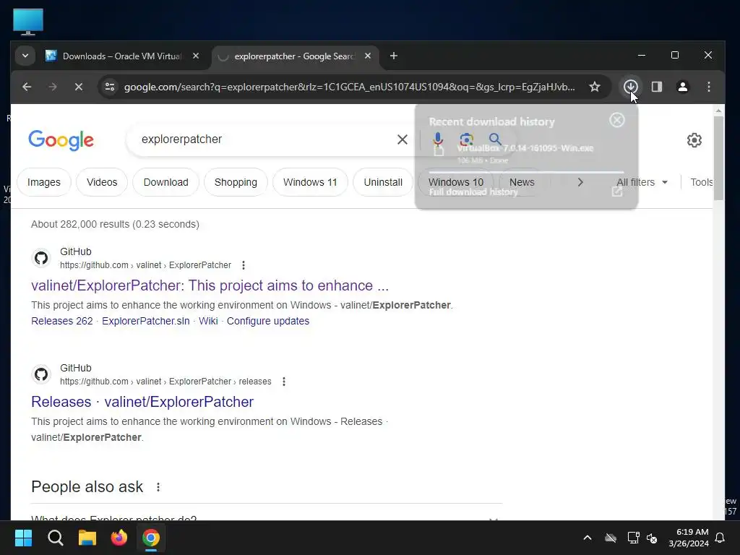Click the page vertical scrollbar thumb
The image size is (740, 555).
click(718, 158)
